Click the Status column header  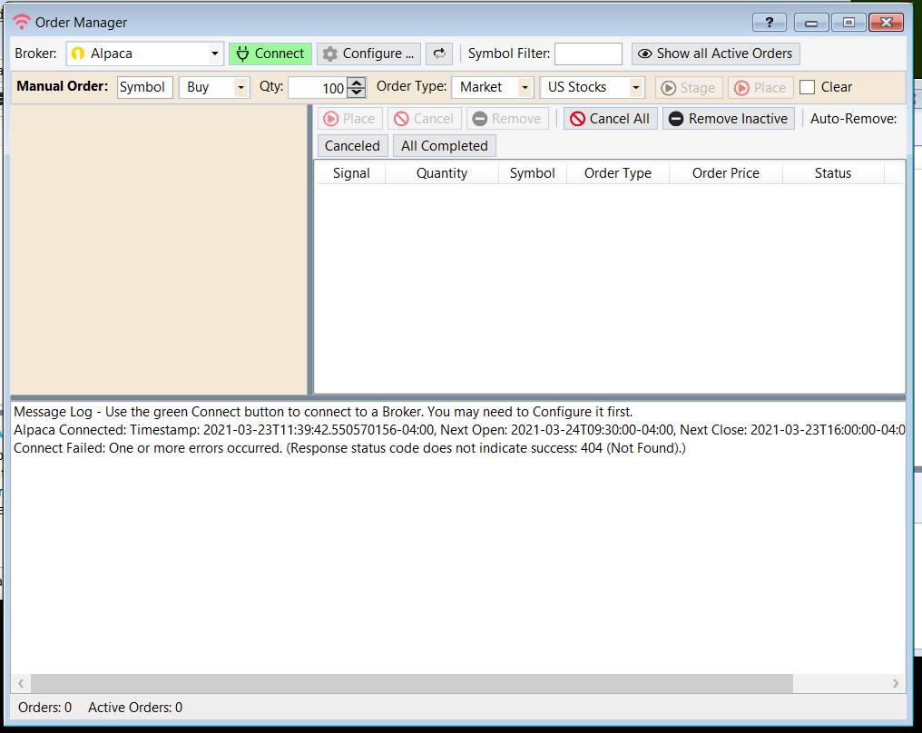(x=833, y=173)
